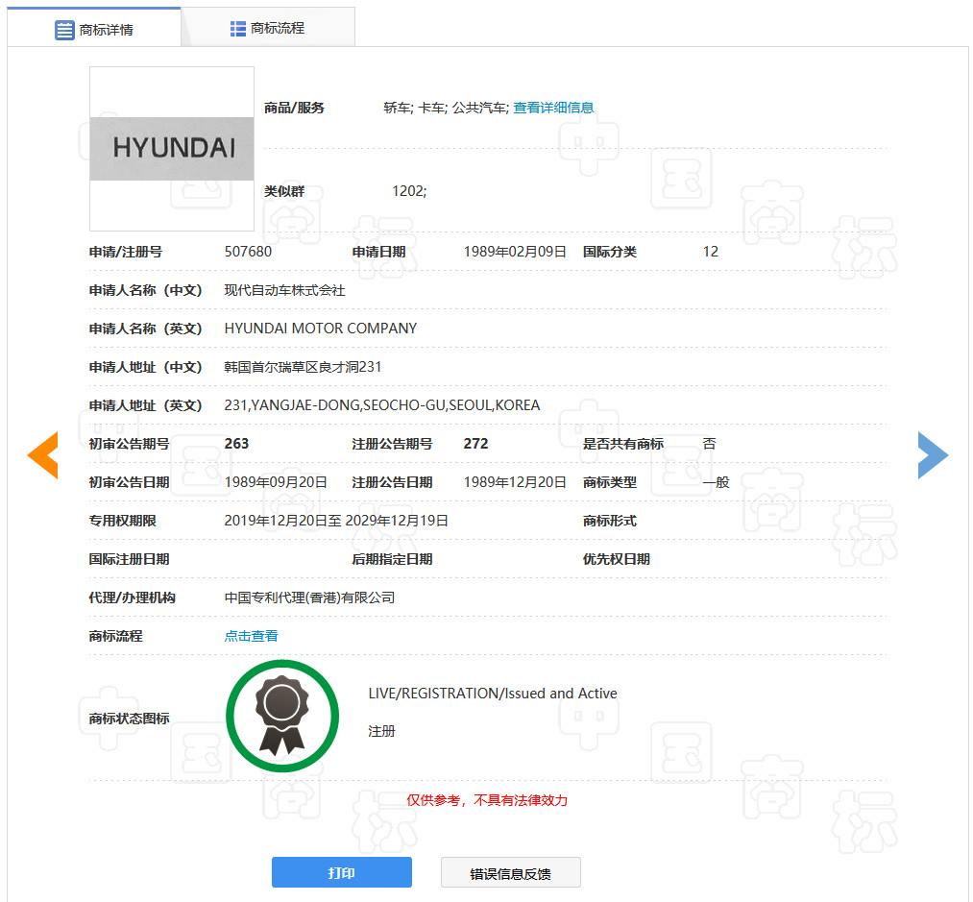Click the LIVE/REGISTRATION status text
Viewport: 973px width, 902px height.
[492, 694]
